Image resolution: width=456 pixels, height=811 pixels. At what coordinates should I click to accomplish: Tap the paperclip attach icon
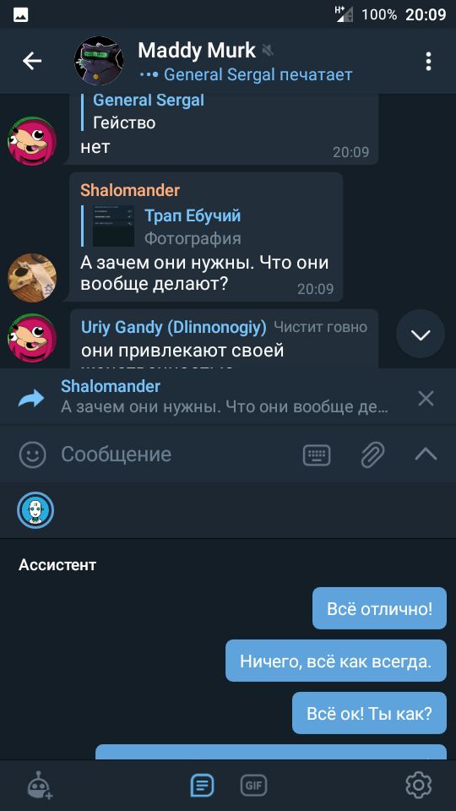pyautogui.click(x=372, y=454)
